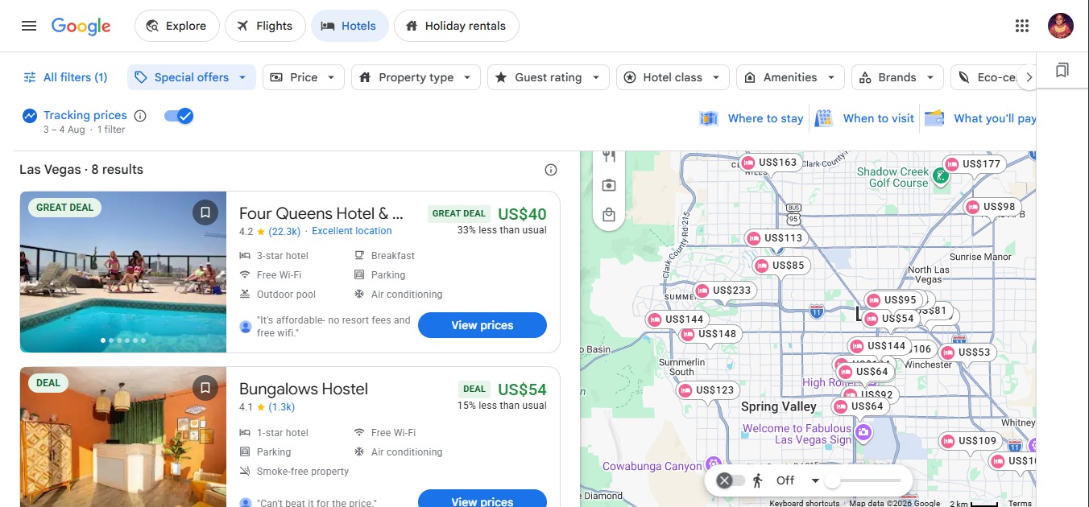The width and height of the screenshot is (1089, 507).
Task: Click the Shadow Creek Golf Course marker
Action: tap(940, 175)
